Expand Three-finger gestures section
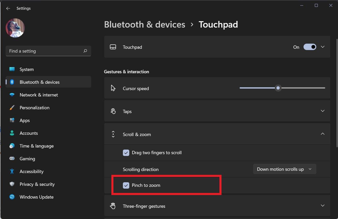This screenshot has width=338, height=219. pyautogui.click(x=322, y=206)
